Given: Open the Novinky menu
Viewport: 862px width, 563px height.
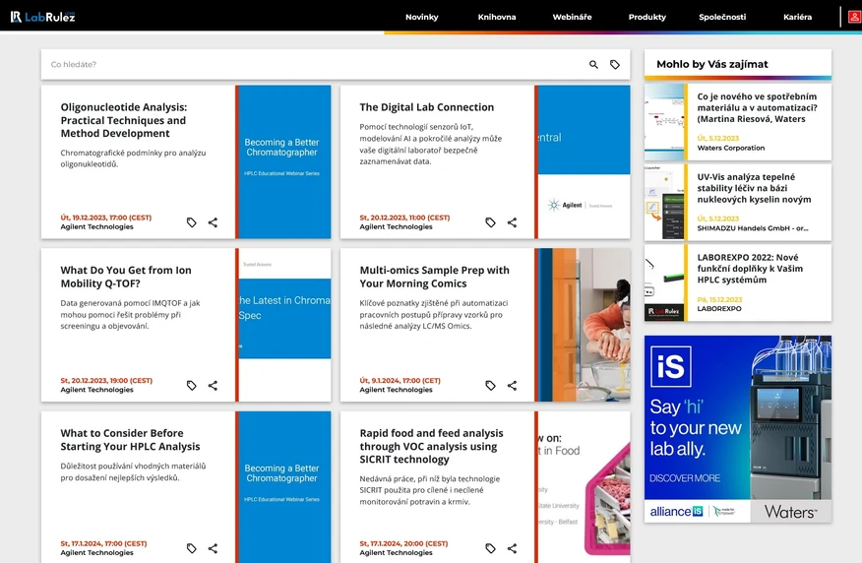Looking at the screenshot, I should (x=422, y=17).
